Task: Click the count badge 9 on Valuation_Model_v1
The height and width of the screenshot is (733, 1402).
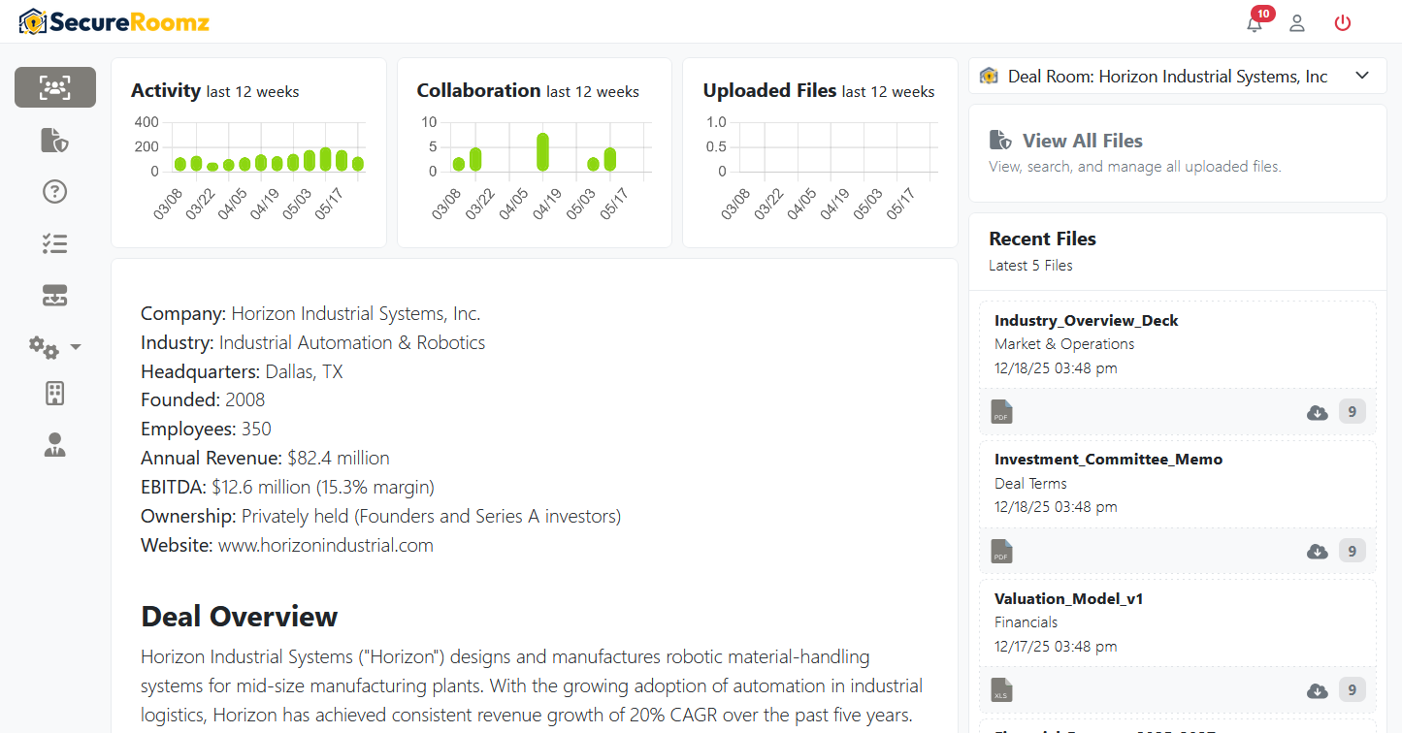Action: tap(1353, 690)
